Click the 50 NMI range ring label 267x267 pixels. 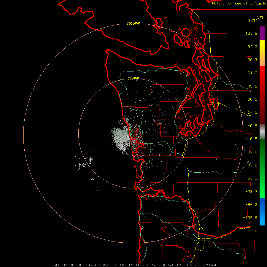tap(133, 79)
